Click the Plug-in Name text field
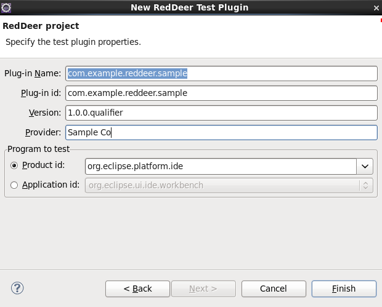The width and height of the screenshot is (382, 307). 221,73
